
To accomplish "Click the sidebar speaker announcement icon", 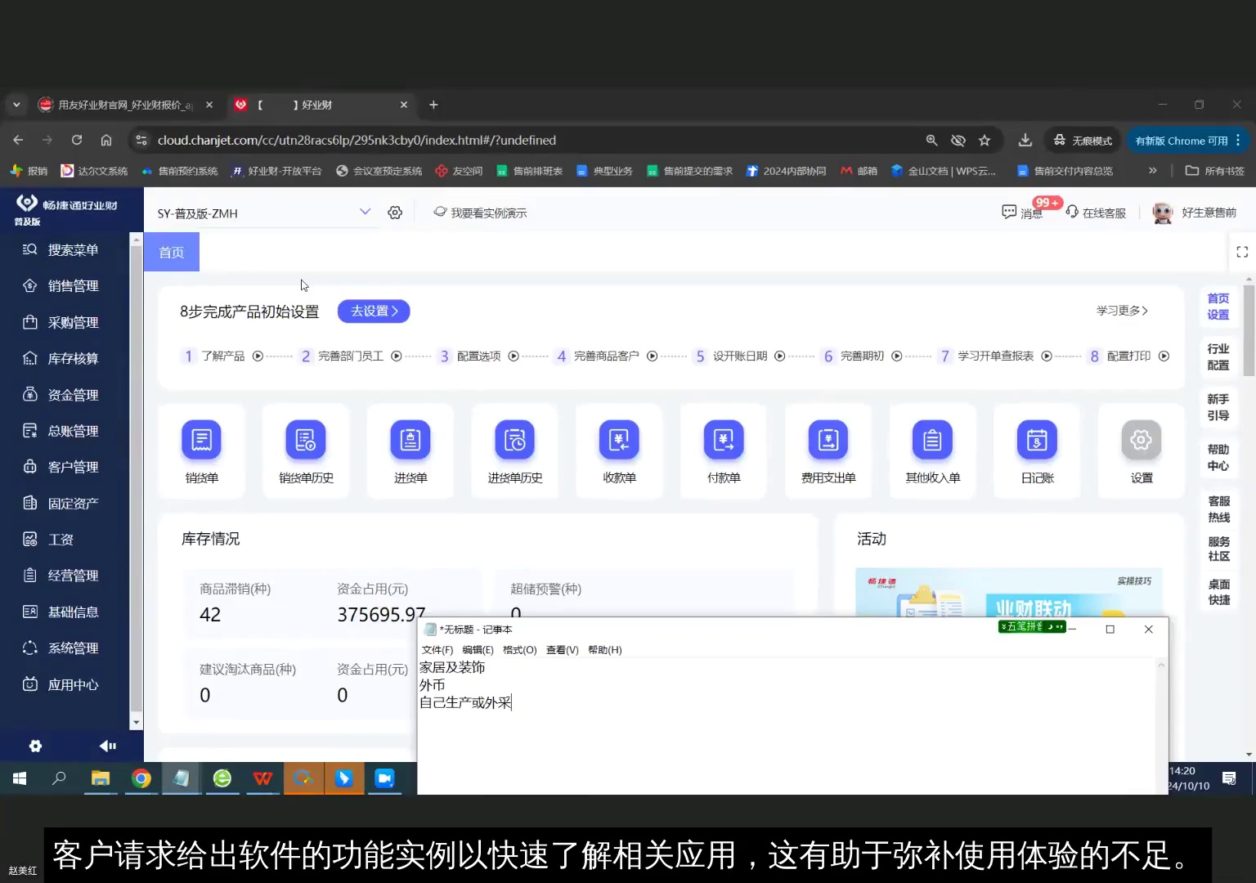I will (x=107, y=746).
